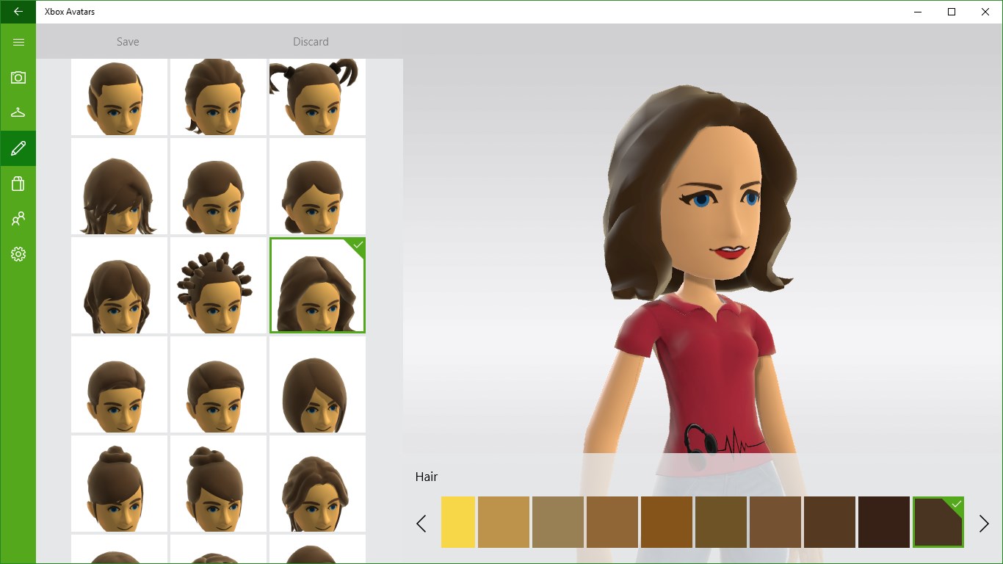Image resolution: width=1003 pixels, height=564 pixels.
Task: Click the Save button
Action: (127, 42)
